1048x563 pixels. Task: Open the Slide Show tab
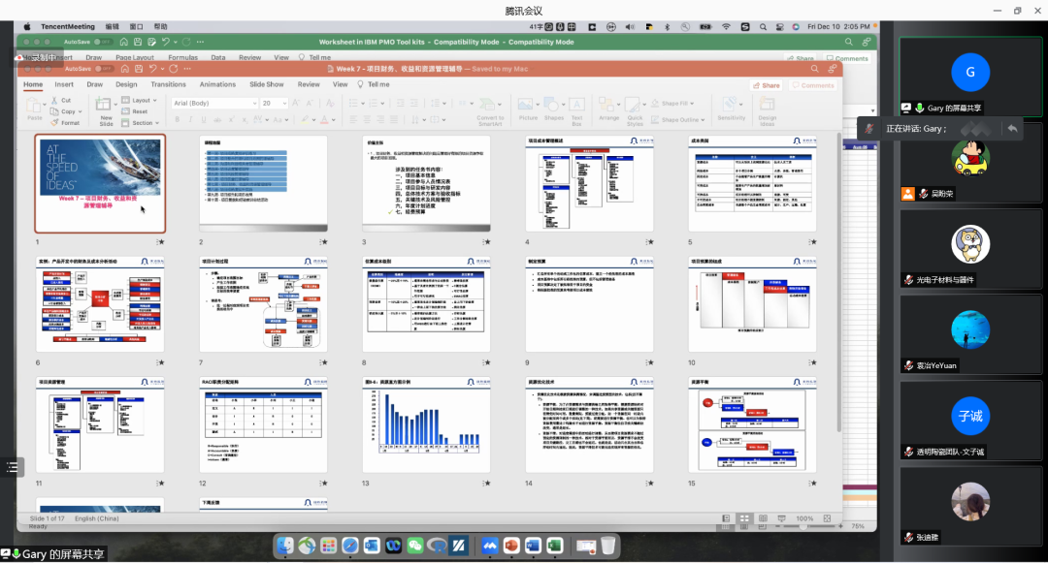(267, 84)
